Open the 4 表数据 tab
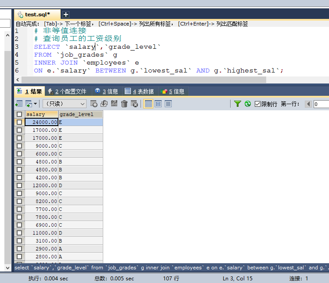Viewport: 329px width, 283px height. pyautogui.click(x=139, y=91)
